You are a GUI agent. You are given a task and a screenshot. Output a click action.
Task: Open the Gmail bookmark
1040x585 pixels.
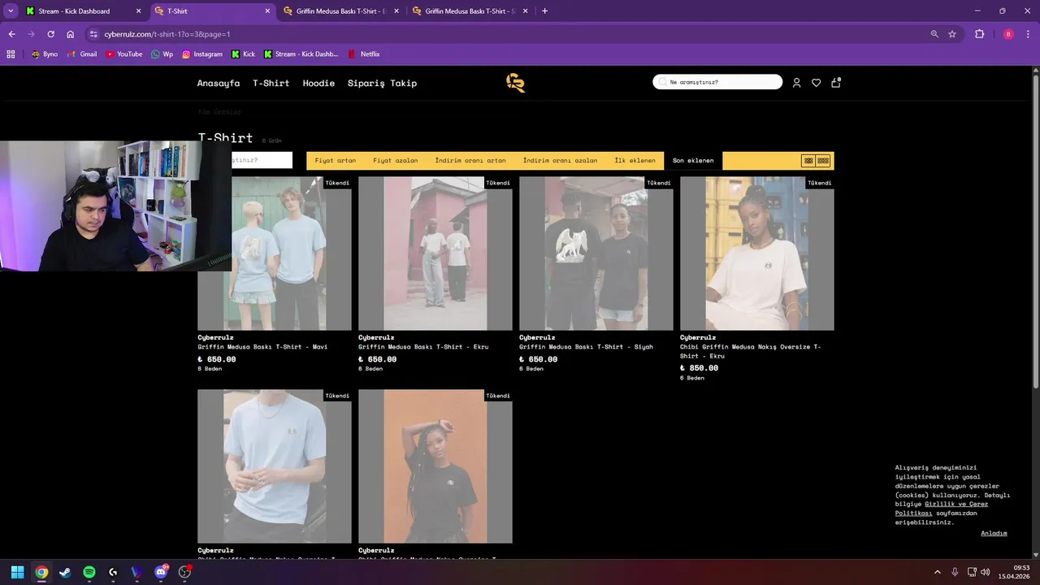pos(81,54)
